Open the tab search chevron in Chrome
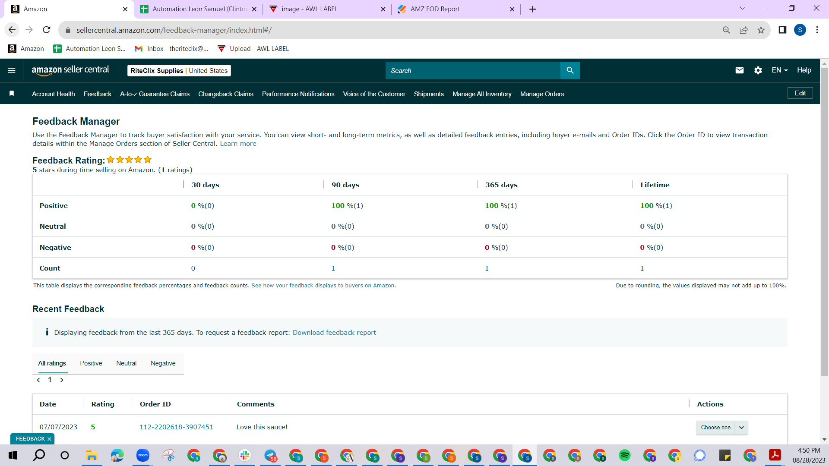The height and width of the screenshot is (466, 829). pos(742,8)
